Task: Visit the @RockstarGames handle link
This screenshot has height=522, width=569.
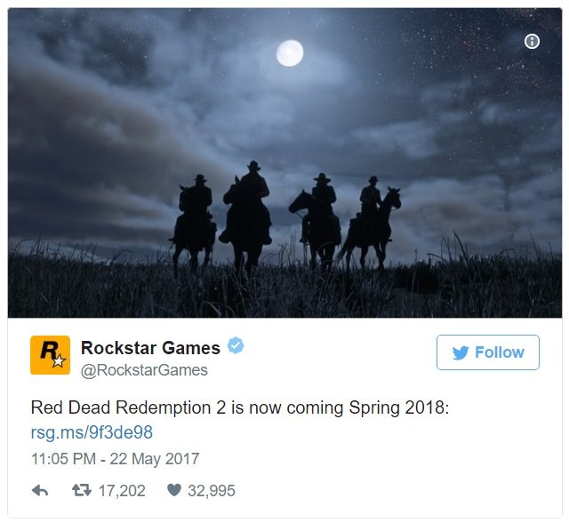Action: [x=144, y=370]
